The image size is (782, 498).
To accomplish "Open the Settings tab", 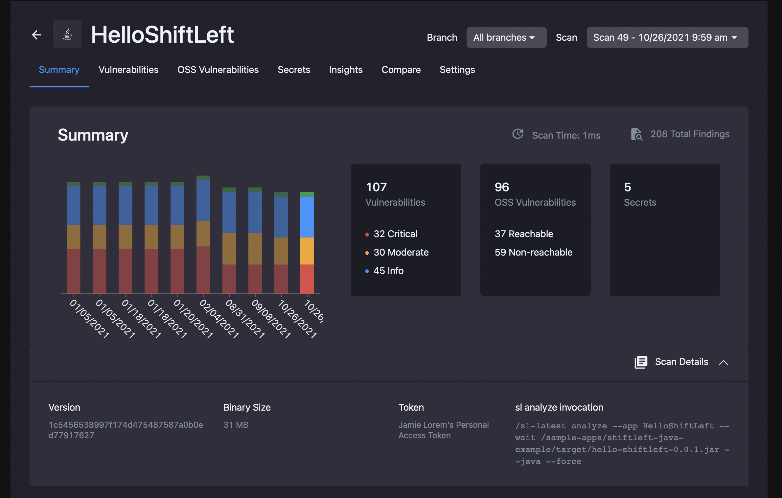I will pyautogui.click(x=457, y=70).
